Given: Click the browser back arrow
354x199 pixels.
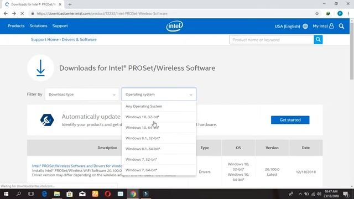Looking at the screenshot, I should click(x=6, y=13).
